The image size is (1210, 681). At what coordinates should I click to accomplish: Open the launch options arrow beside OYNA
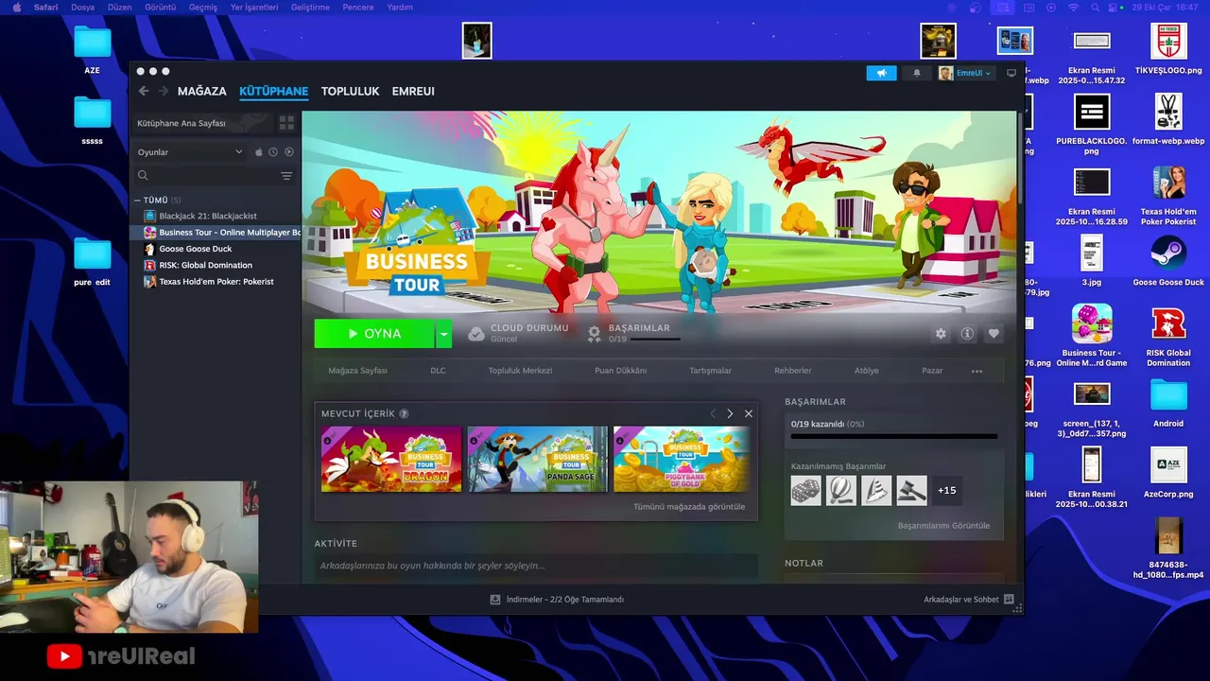coord(443,334)
